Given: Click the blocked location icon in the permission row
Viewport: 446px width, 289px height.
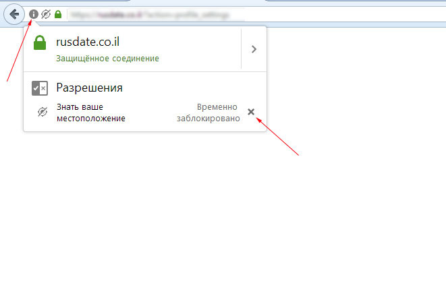Looking at the screenshot, I should coord(42,112).
